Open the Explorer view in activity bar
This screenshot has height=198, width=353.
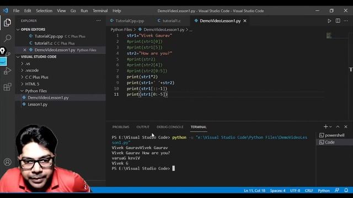tap(7, 23)
